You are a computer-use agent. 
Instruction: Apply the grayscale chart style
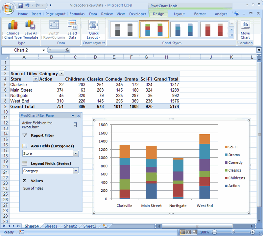pyautogui.click(x=124, y=30)
